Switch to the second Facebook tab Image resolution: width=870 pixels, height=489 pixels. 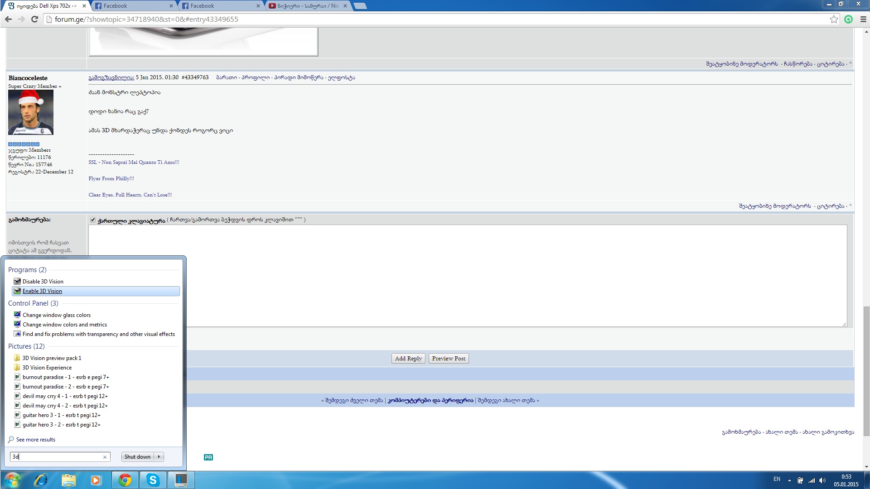pos(217,6)
